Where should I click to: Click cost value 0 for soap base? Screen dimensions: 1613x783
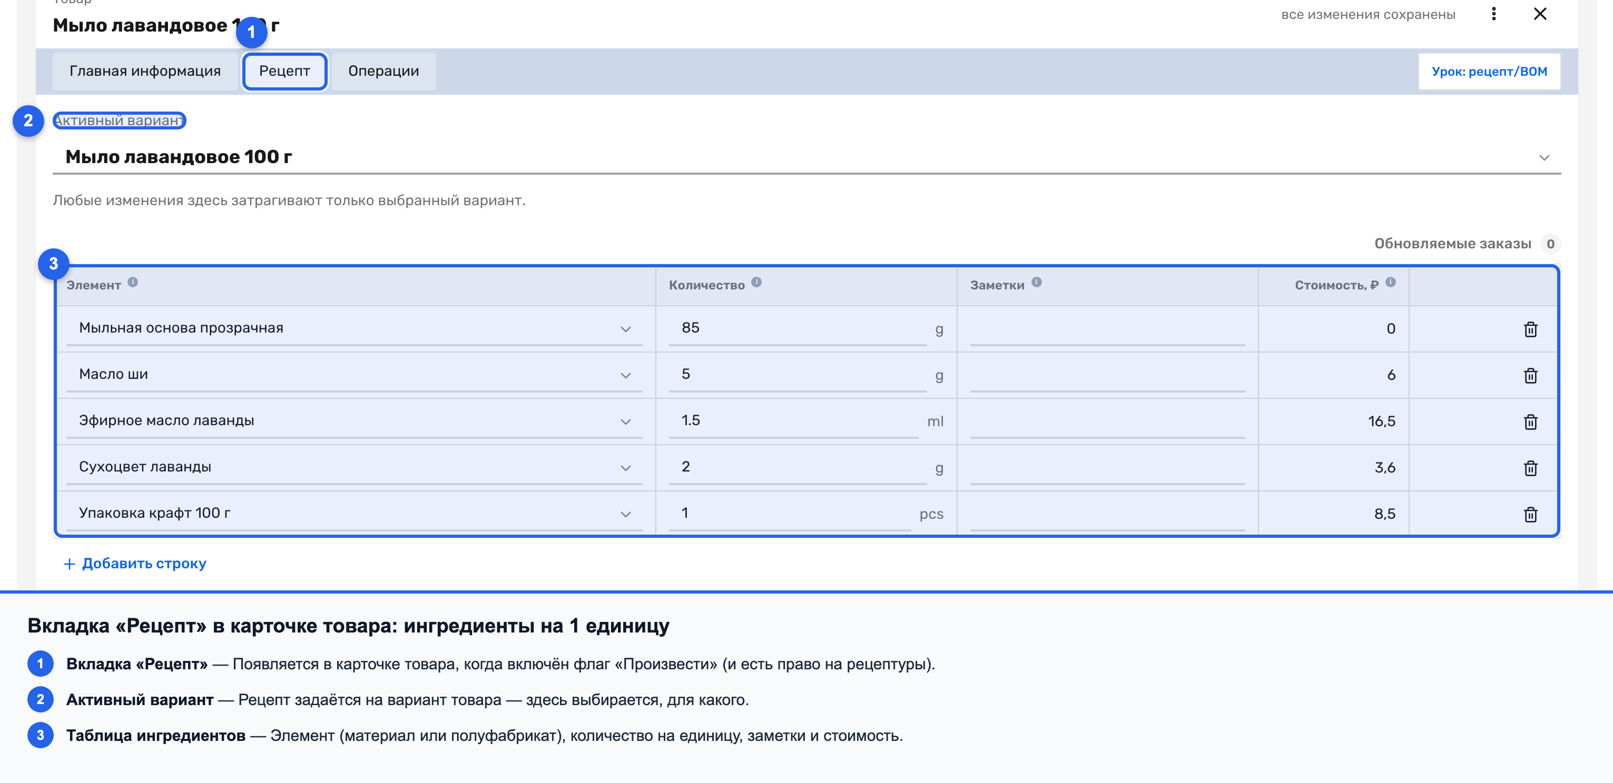[x=1390, y=329]
